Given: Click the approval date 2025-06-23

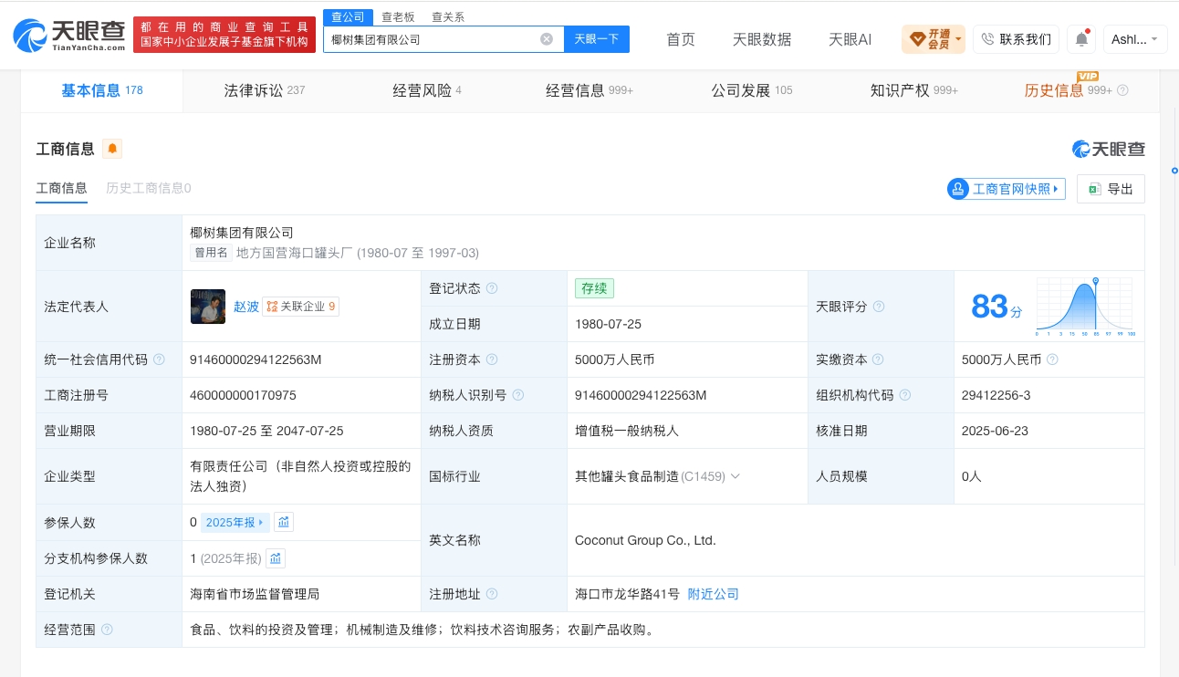Looking at the screenshot, I should coord(996,431).
